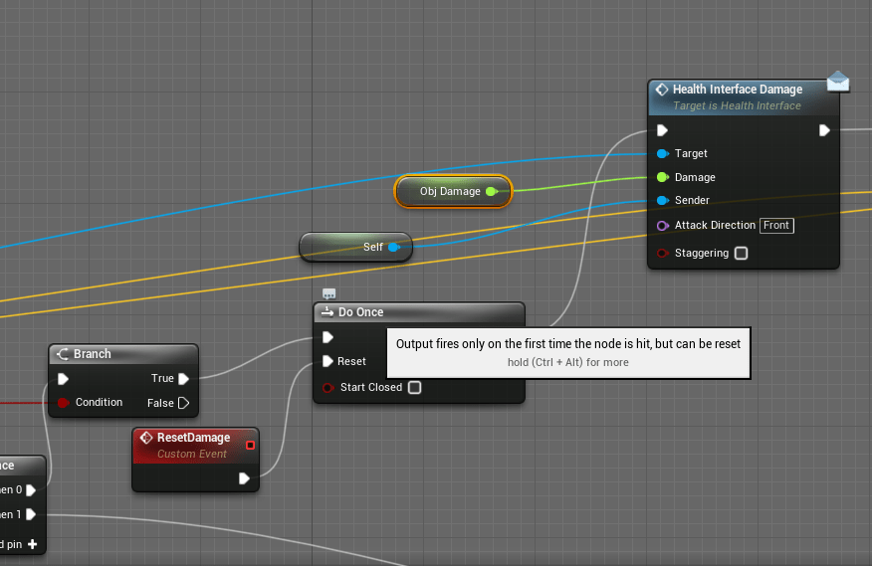
Task: Select the Health Interface Damage node header
Action: pyautogui.click(x=737, y=90)
